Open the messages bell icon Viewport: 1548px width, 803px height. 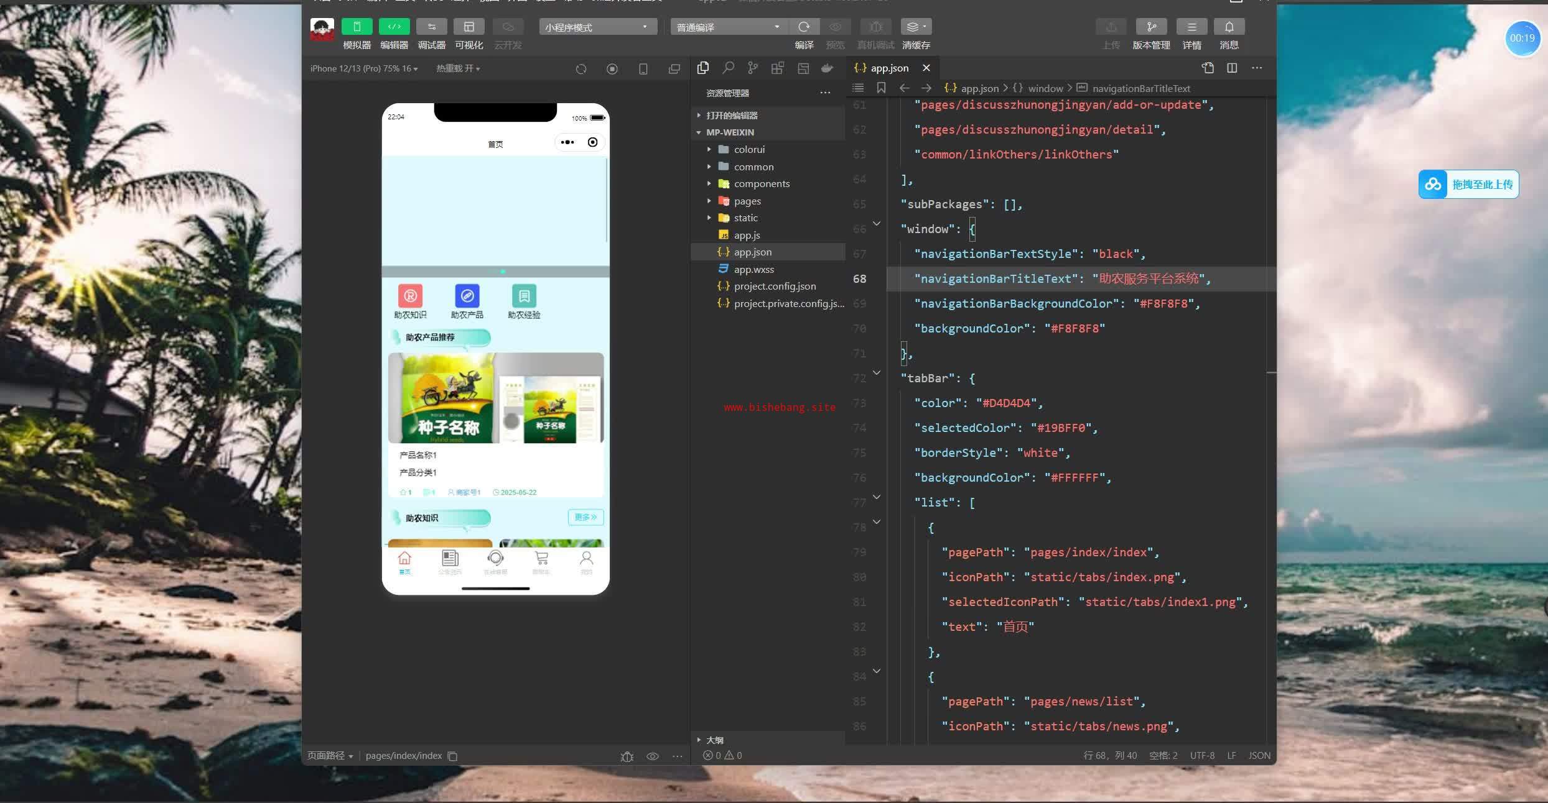(x=1229, y=27)
